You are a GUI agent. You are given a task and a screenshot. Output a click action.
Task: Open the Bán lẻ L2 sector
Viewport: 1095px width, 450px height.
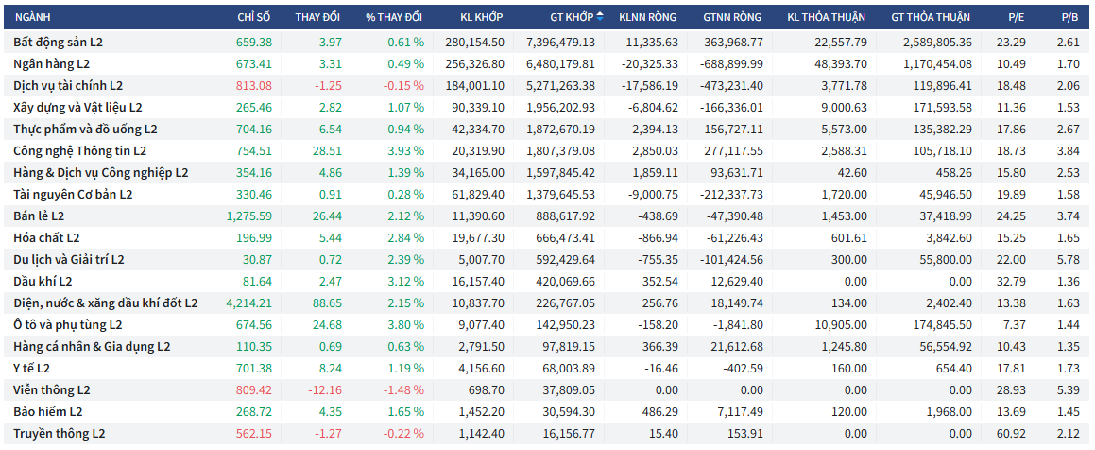pos(41,216)
